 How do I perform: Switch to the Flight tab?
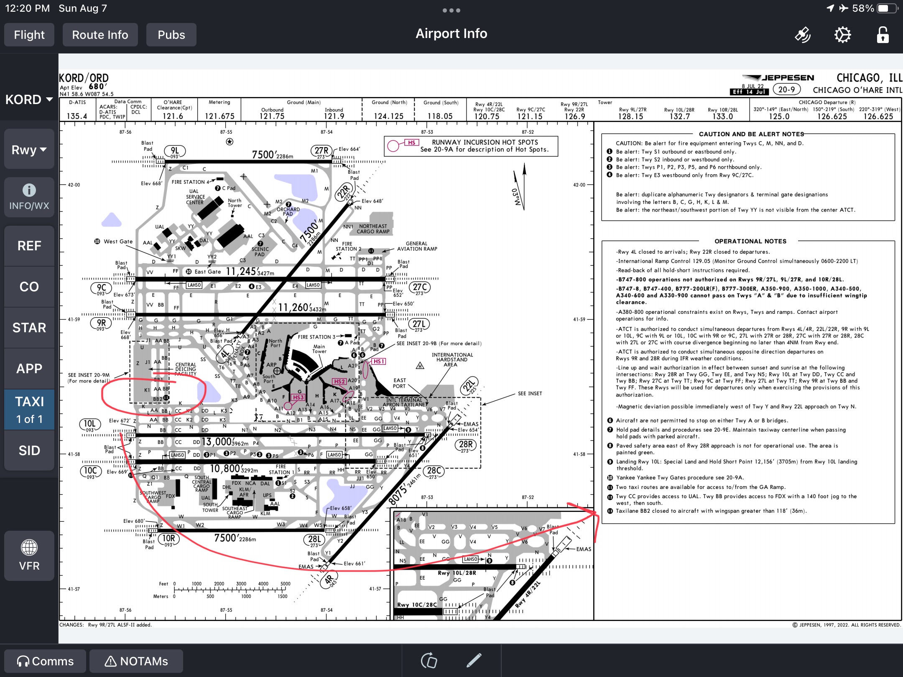29,35
